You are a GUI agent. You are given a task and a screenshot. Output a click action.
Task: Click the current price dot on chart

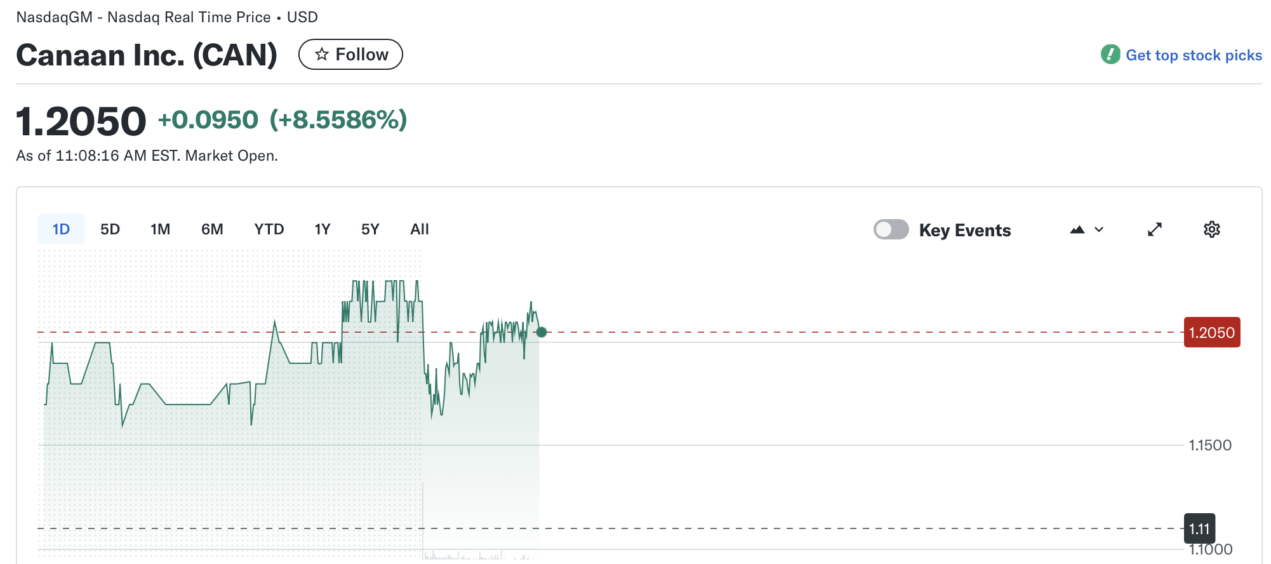(x=542, y=332)
